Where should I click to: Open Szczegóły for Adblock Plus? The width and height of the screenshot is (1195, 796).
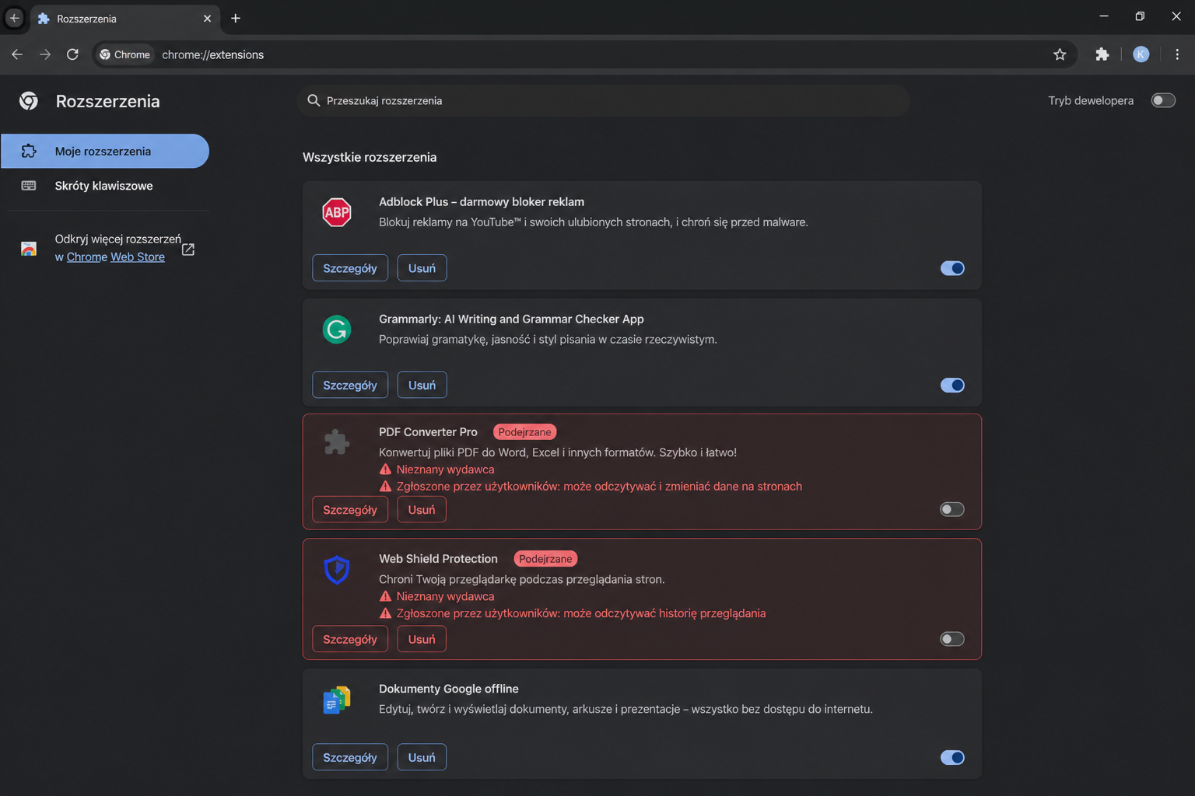pos(350,268)
